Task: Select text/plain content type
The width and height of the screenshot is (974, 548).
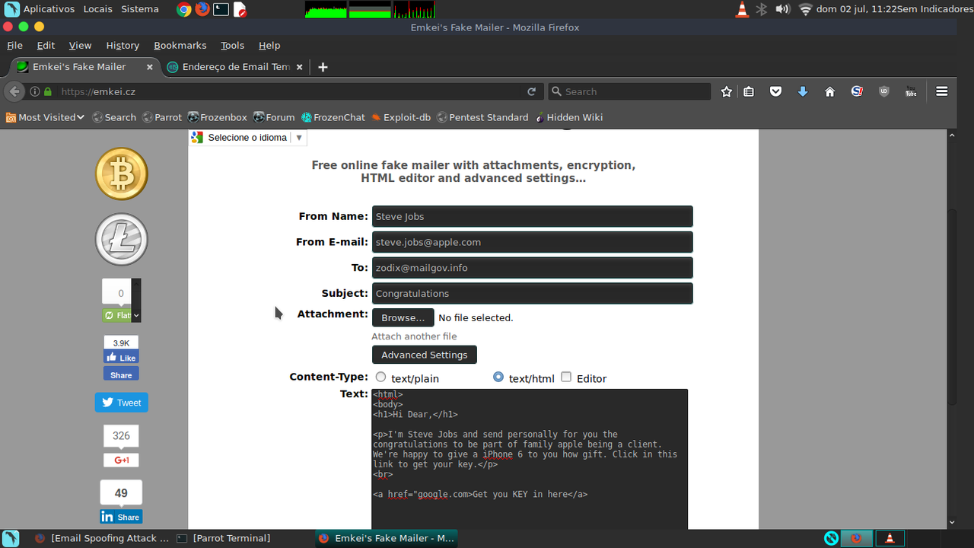Action: pos(380,377)
